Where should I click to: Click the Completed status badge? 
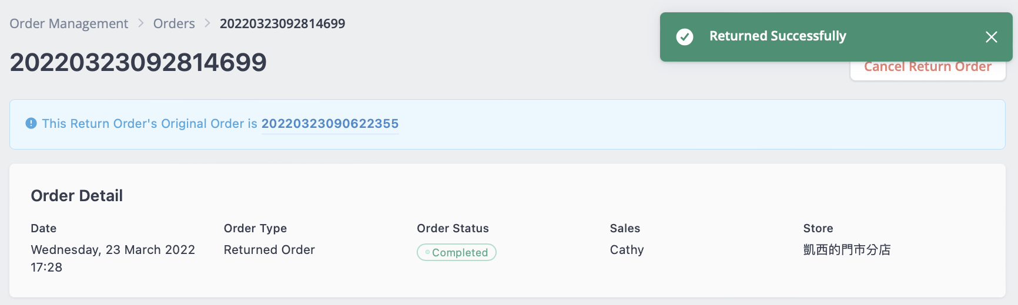click(x=457, y=252)
